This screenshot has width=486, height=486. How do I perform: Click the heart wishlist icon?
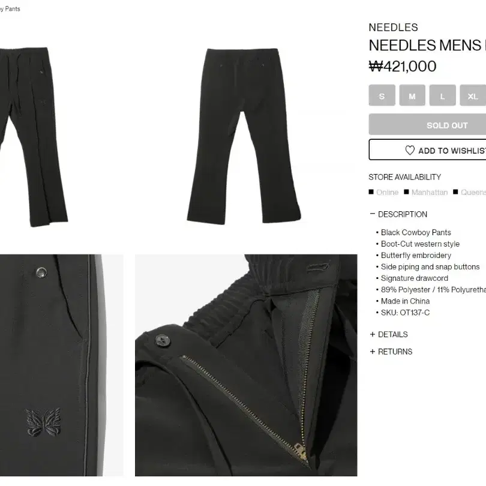409,151
